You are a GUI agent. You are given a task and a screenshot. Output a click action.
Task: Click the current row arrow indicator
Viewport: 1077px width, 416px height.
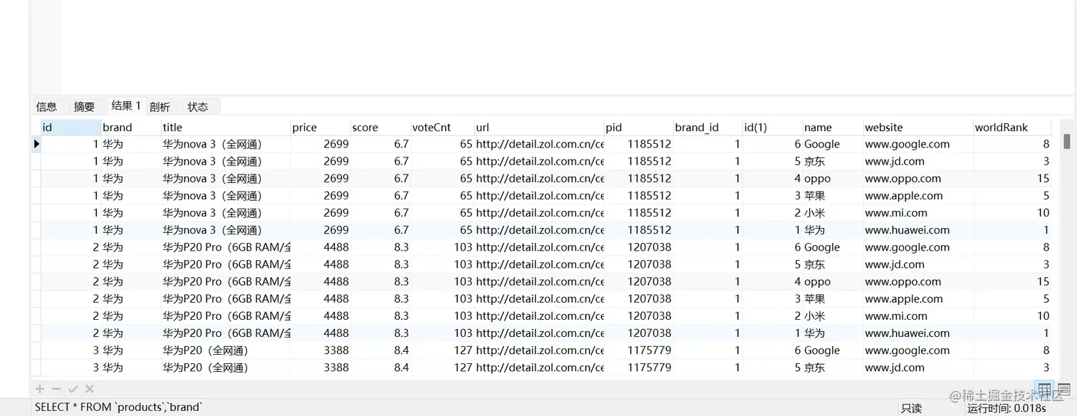[36, 144]
